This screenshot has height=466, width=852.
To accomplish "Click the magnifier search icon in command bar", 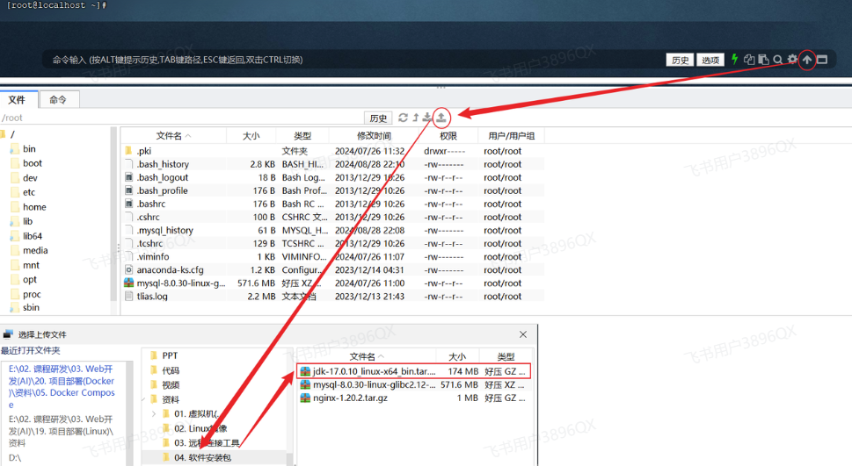I will pyautogui.click(x=778, y=60).
